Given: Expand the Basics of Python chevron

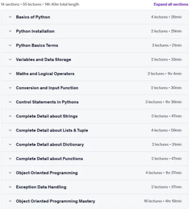Looking at the screenshot, I should click(x=10, y=17).
